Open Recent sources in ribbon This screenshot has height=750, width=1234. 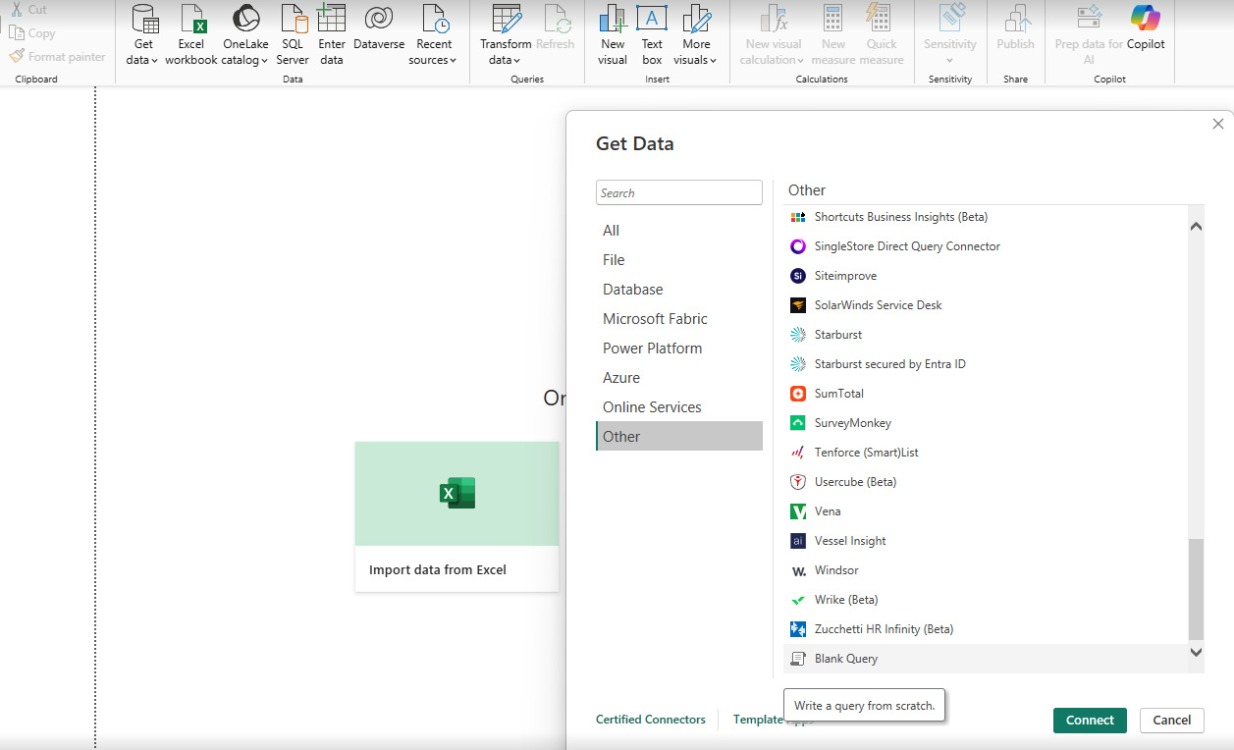[434, 35]
